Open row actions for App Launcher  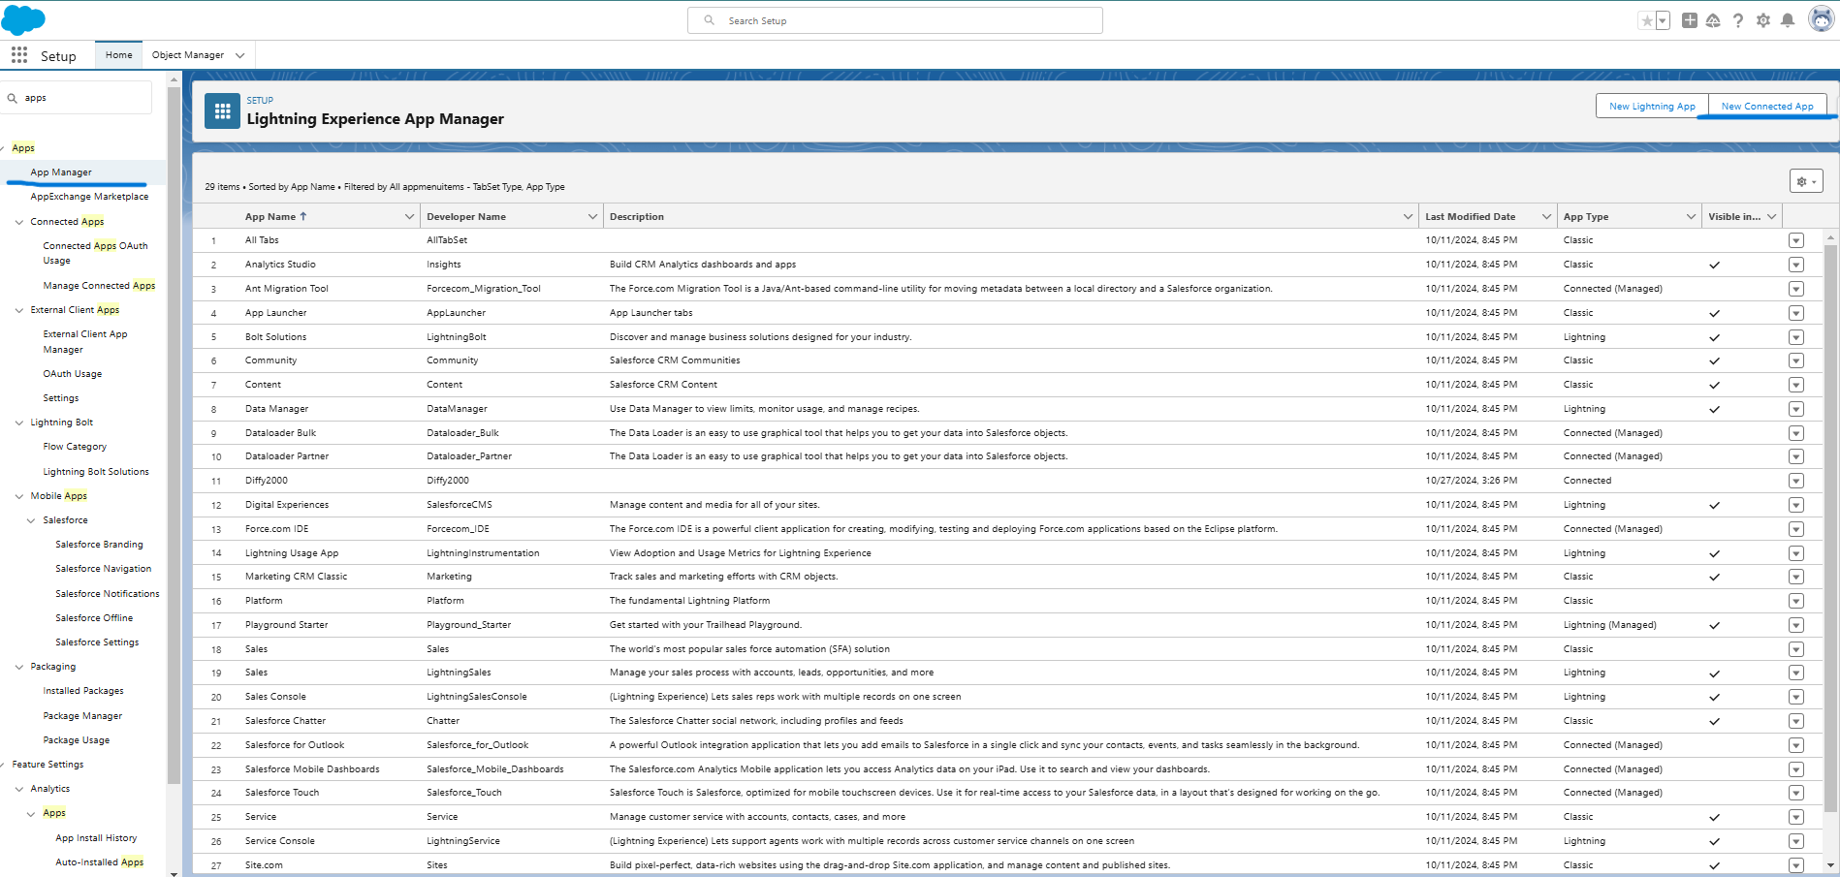click(x=1795, y=313)
